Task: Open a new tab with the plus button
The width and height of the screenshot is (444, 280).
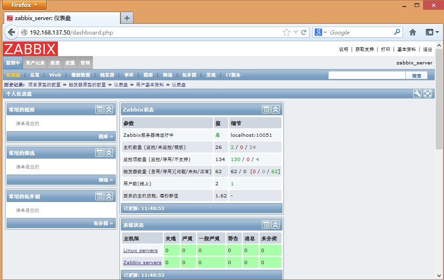Action: (127, 18)
